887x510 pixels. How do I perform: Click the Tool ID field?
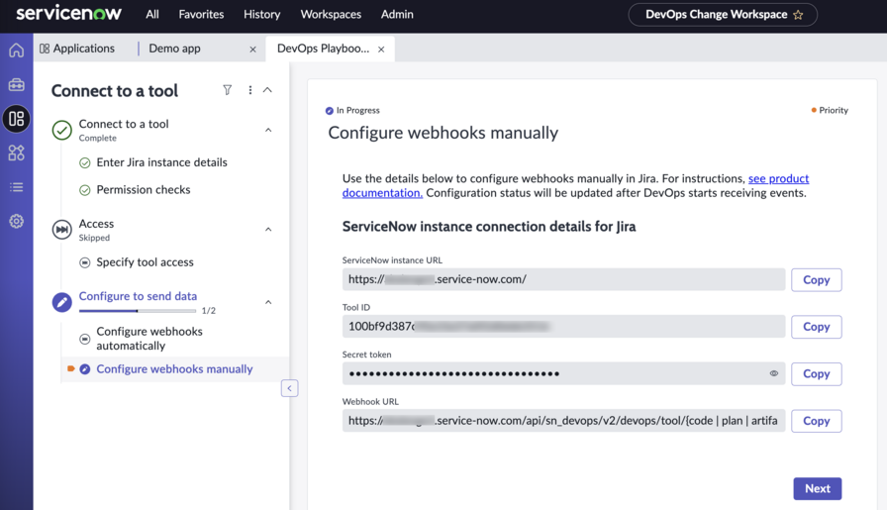pyautogui.click(x=563, y=326)
